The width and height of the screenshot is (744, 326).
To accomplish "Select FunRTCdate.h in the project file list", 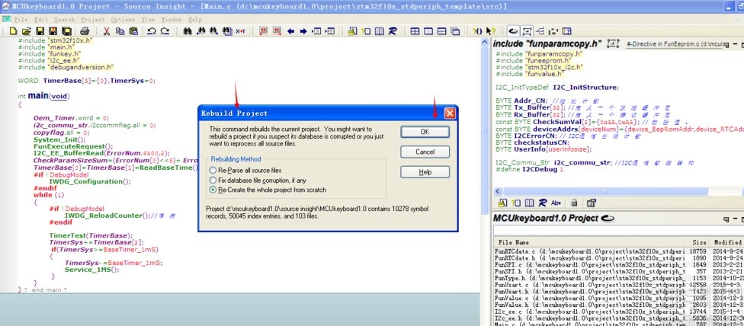I will 590,257.
